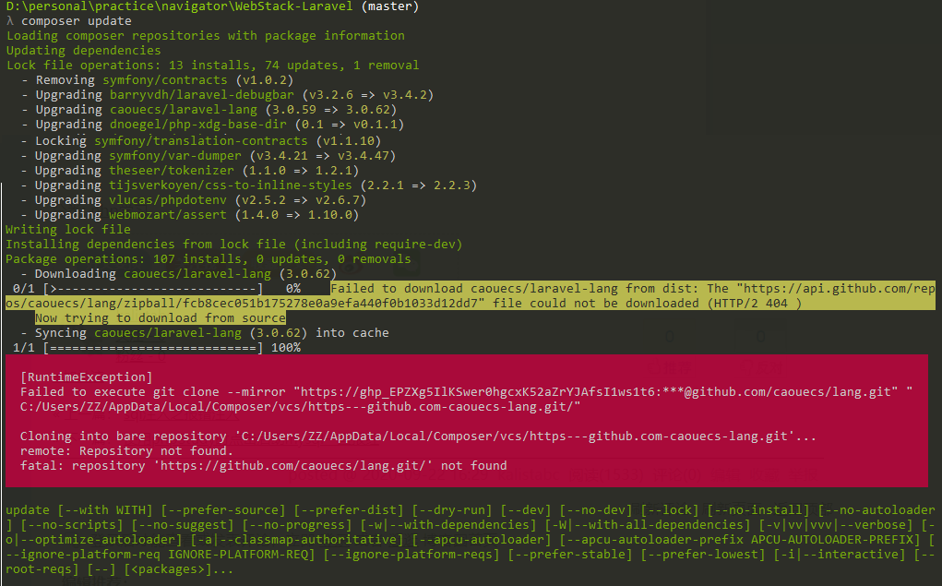Click 'fatal: repository ... not found' line
942x586 pixels.
coord(263,466)
